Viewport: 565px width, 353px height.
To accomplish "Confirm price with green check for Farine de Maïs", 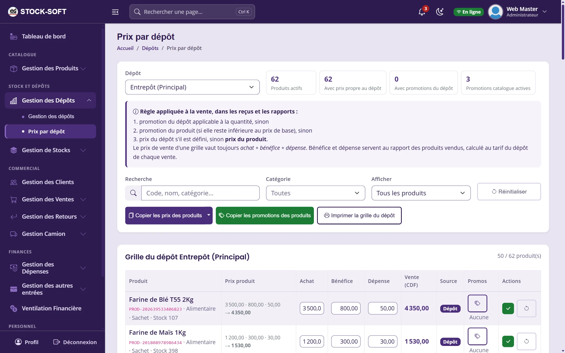I will [508, 341].
